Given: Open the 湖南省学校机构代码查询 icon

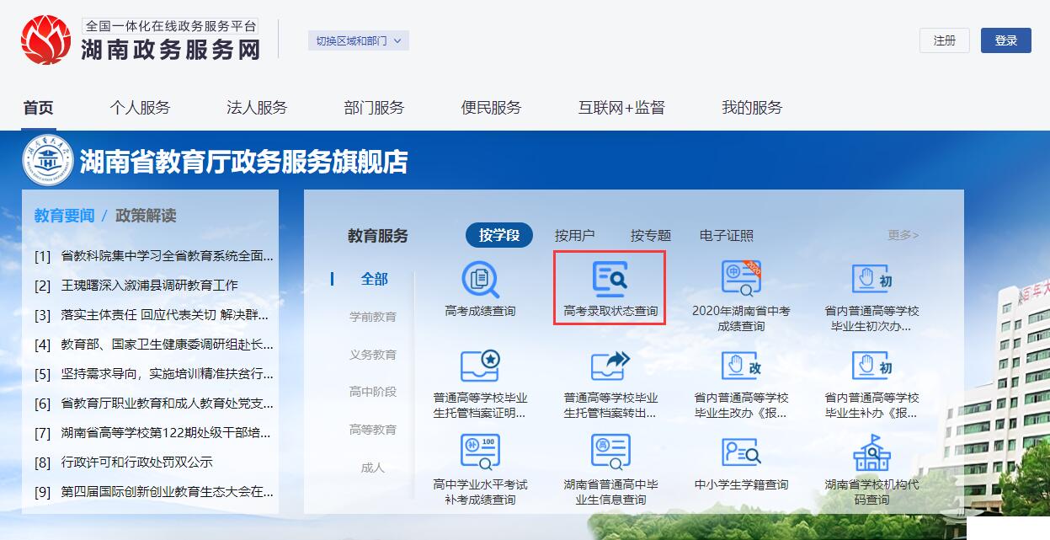Looking at the screenshot, I should 871,453.
